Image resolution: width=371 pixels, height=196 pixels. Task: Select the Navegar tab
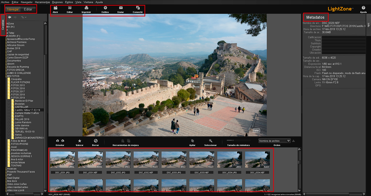tap(13, 9)
